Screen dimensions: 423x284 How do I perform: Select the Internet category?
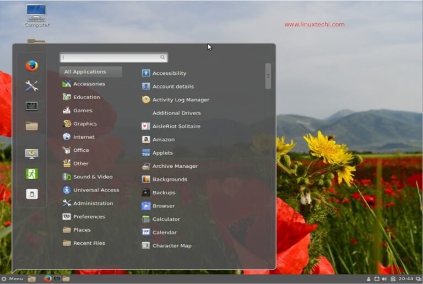point(79,137)
